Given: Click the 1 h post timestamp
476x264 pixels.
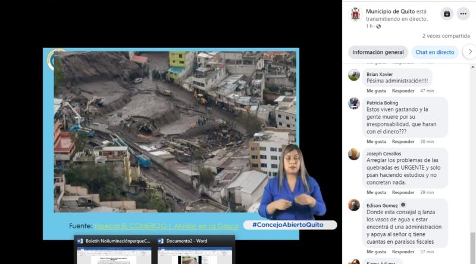Looking at the screenshot, I should click(x=369, y=26).
